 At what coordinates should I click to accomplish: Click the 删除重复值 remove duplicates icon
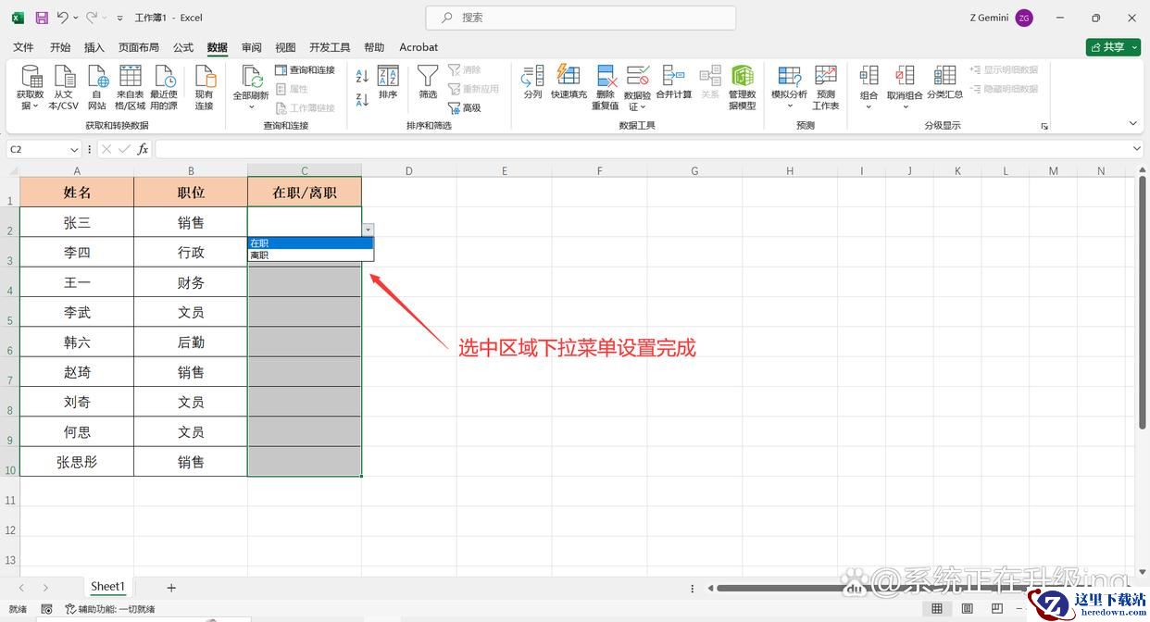[606, 77]
